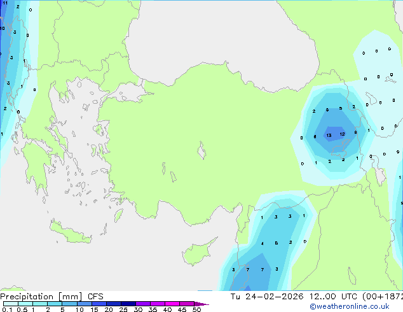Click the 15–20 mm legend swatch
Screen dimensions: 403x312
pyautogui.click(x=99, y=304)
